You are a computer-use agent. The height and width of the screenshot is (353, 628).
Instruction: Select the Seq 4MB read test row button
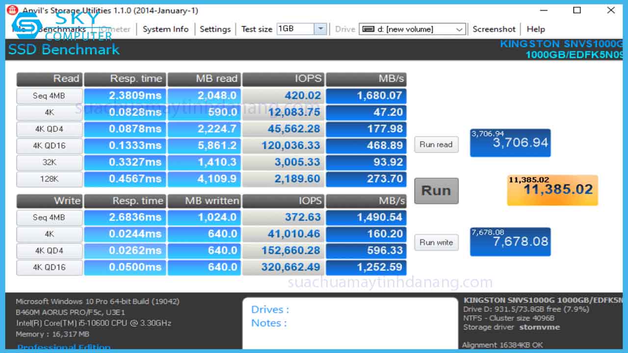49,96
